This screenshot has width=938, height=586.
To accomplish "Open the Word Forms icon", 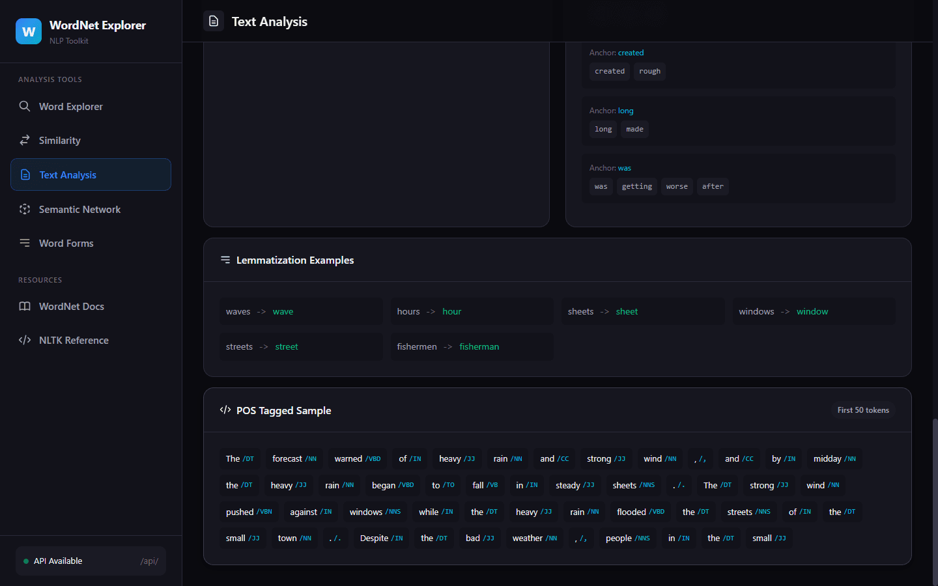I will click(25, 243).
